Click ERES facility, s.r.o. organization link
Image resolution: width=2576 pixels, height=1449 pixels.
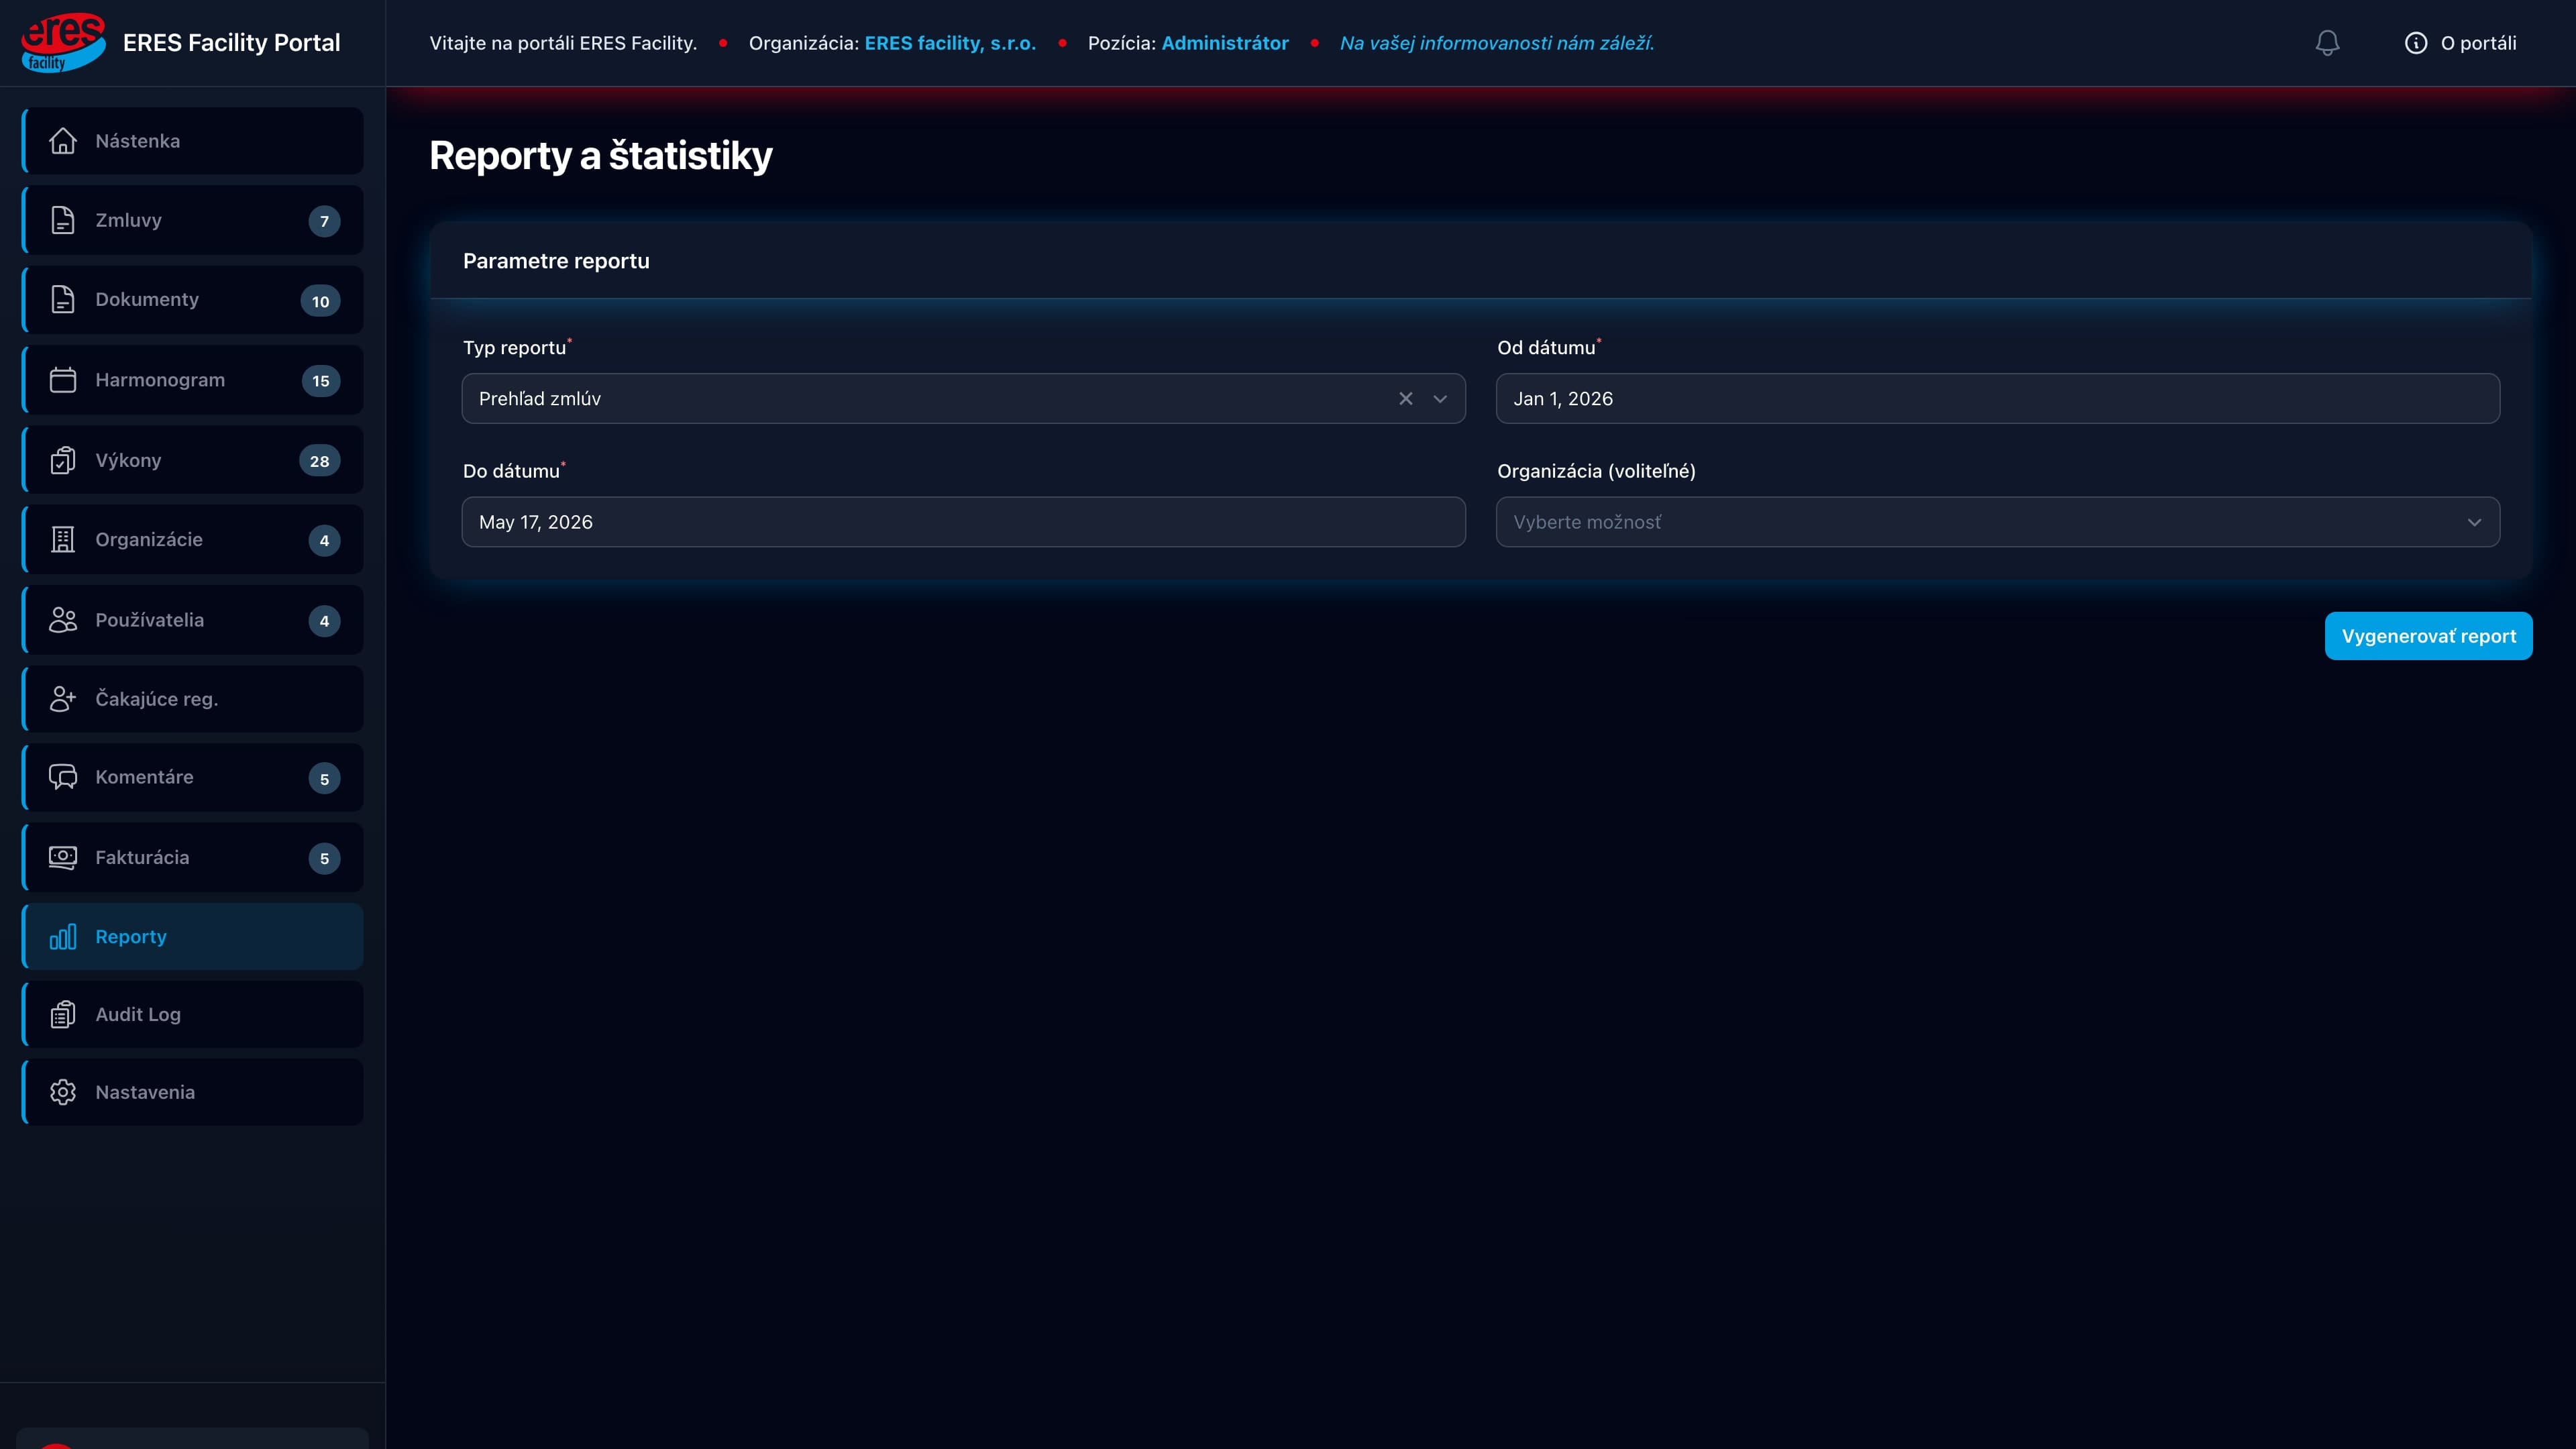[950, 43]
